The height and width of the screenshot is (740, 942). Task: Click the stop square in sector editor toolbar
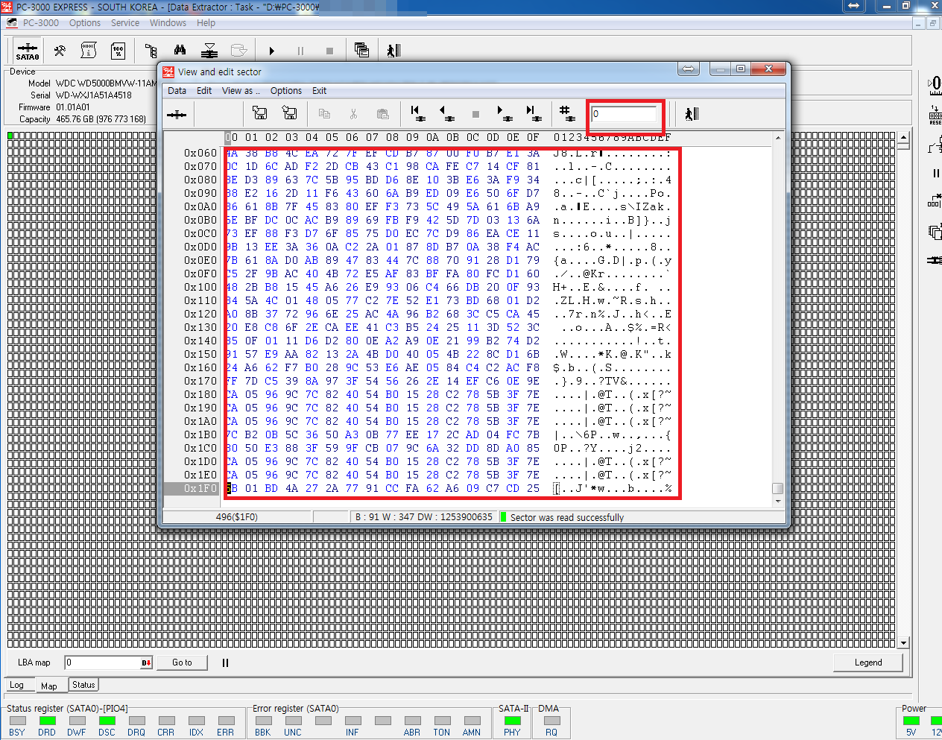tap(475, 115)
